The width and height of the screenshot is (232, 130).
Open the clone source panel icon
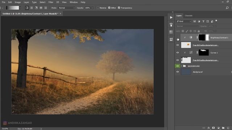[171, 39]
